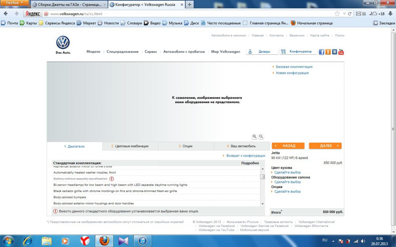
Task: Open the Закладки bookmarks button
Action: (384, 23)
